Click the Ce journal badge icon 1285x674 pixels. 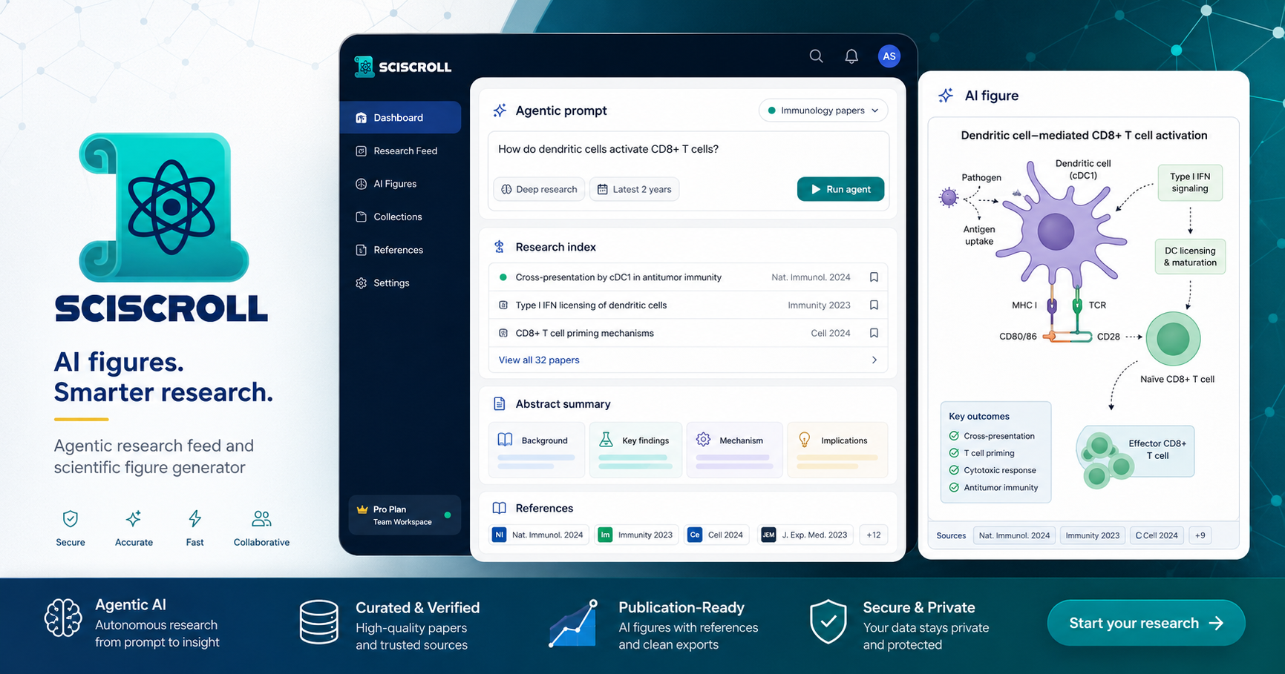695,535
